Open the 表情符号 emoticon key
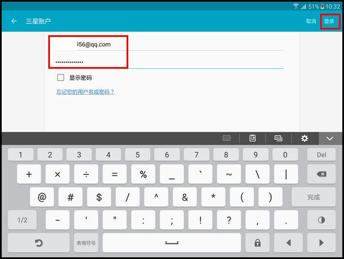 (86, 243)
